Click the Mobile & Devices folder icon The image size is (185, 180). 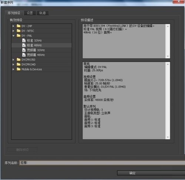pyautogui.click(x=18, y=69)
